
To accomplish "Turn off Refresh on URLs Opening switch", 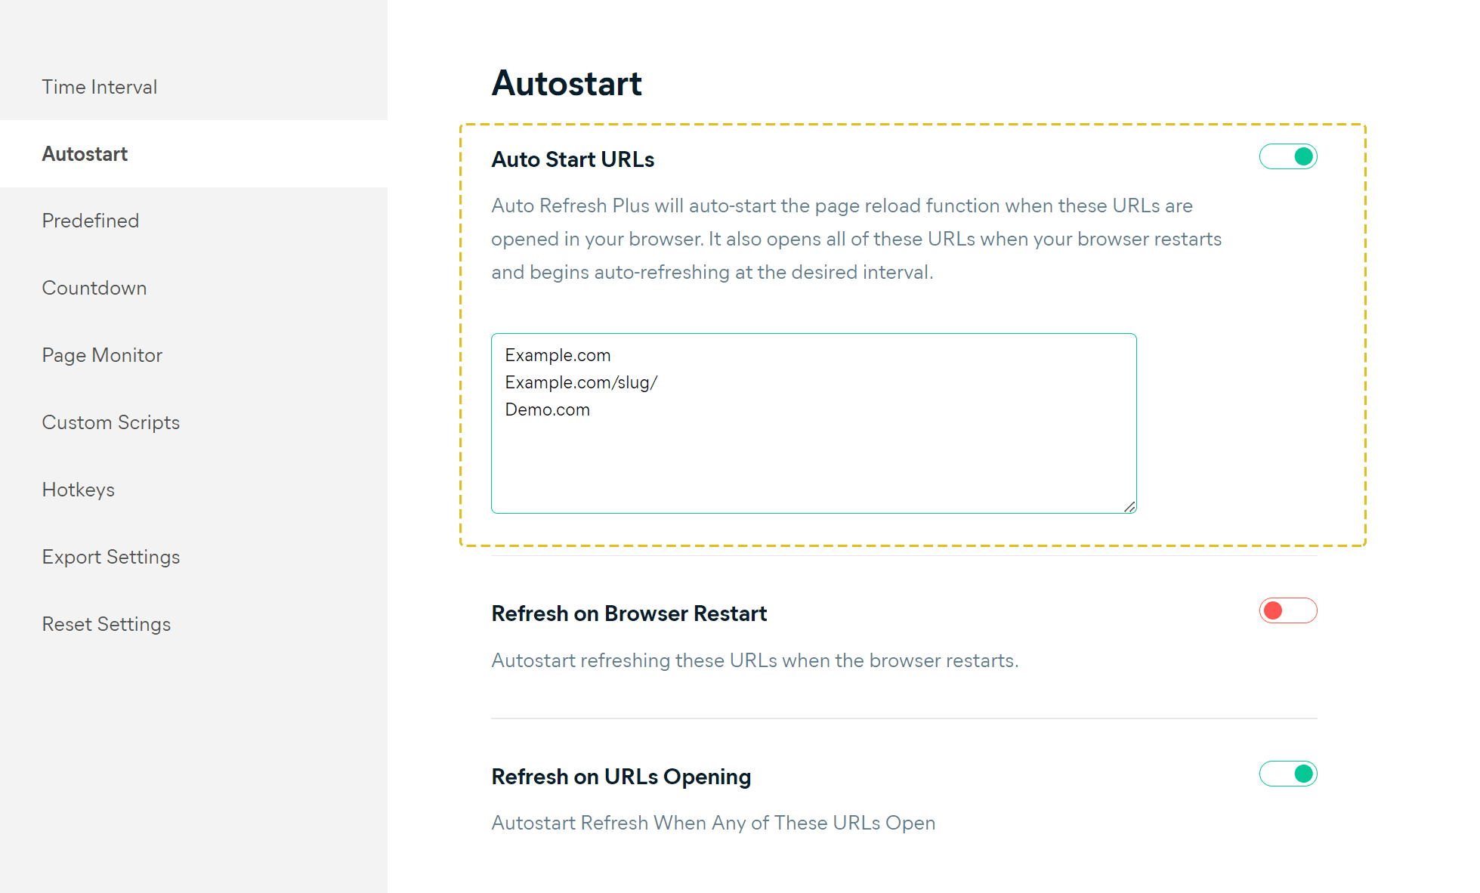I will (x=1288, y=774).
